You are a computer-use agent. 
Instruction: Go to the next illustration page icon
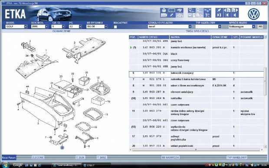coord(235,10)
